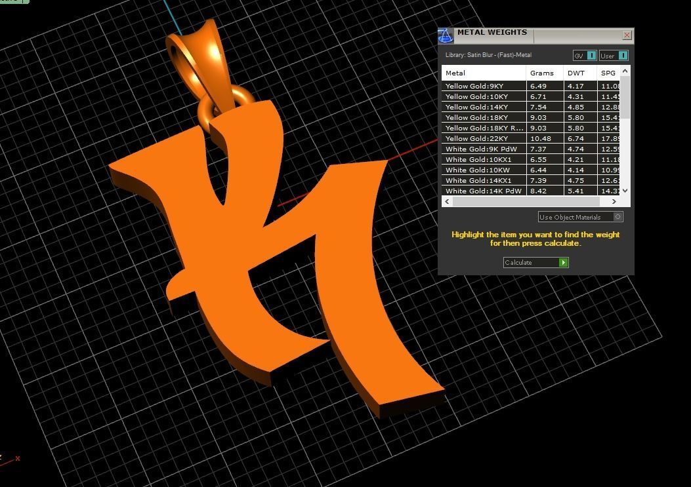The width and height of the screenshot is (691, 487).
Task: Click the 4.85 DWT cell
Action: [580, 107]
